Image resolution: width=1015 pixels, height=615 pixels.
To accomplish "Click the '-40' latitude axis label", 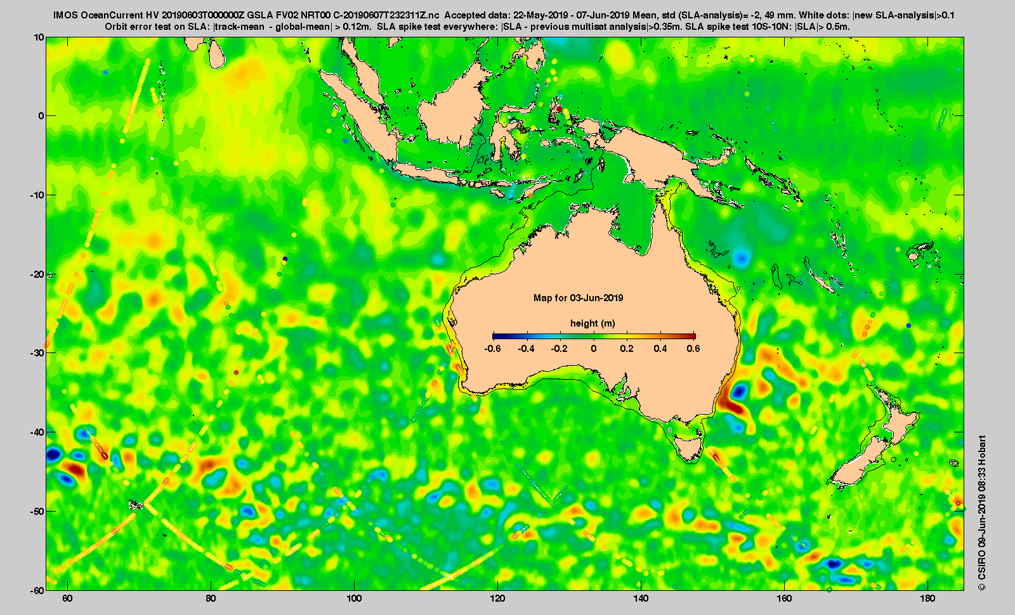I will point(37,432).
